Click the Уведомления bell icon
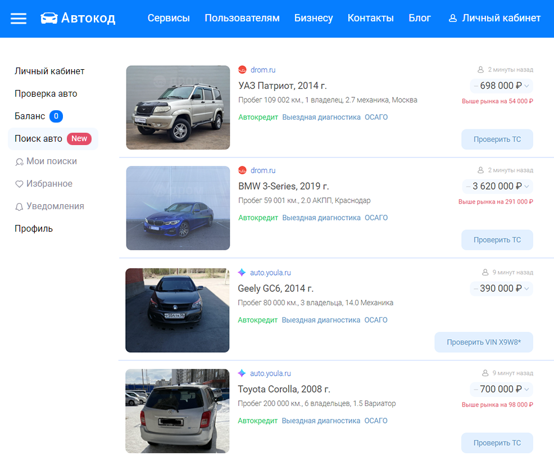Image resolution: width=554 pixels, height=469 pixels. [x=19, y=206]
